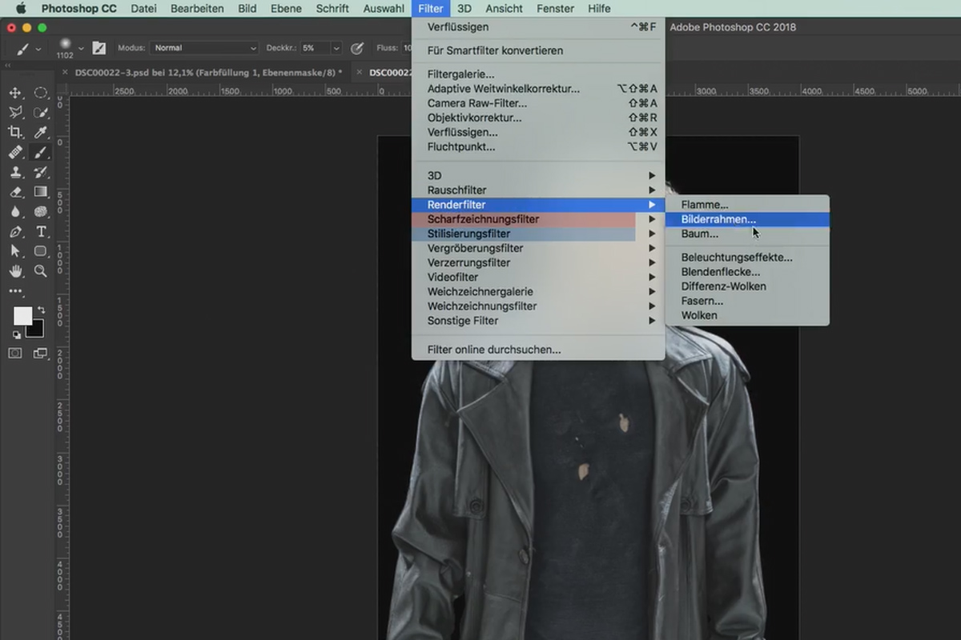Select the Sponge tool
961x640 pixels.
(41, 212)
